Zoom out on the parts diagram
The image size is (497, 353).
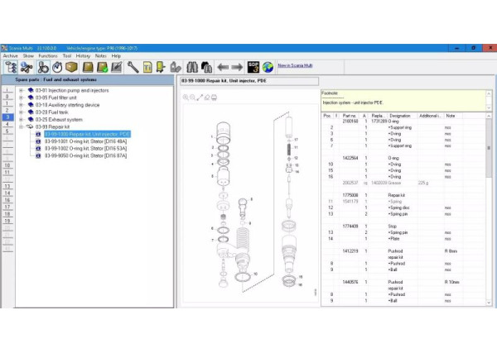192,97
